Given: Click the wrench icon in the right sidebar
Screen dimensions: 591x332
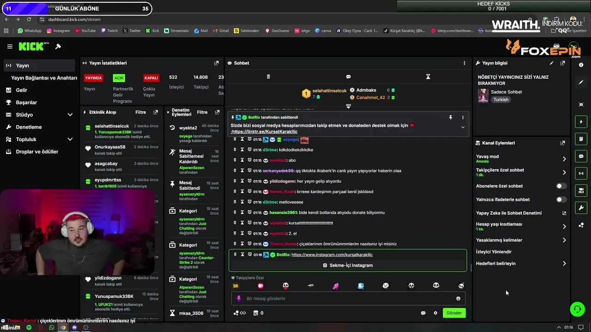Looking at the screenshot, I should [x=581, y=208].
